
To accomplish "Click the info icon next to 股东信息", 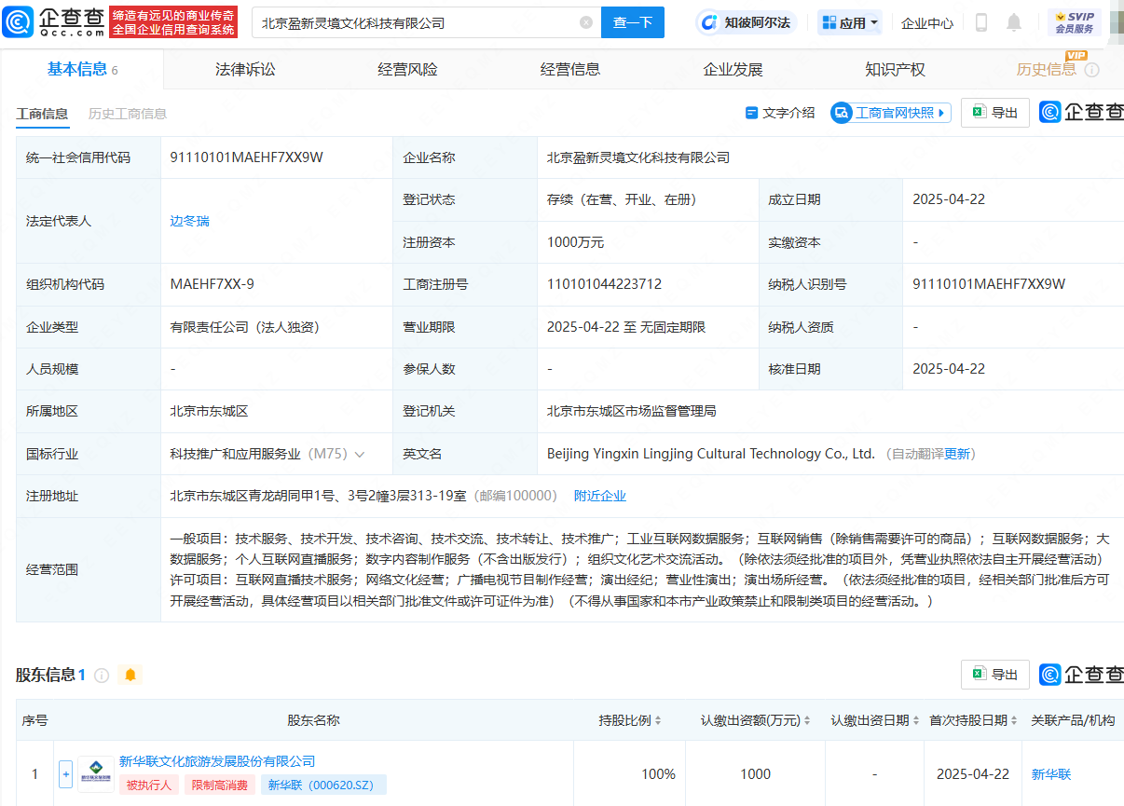I will point(102,675).
